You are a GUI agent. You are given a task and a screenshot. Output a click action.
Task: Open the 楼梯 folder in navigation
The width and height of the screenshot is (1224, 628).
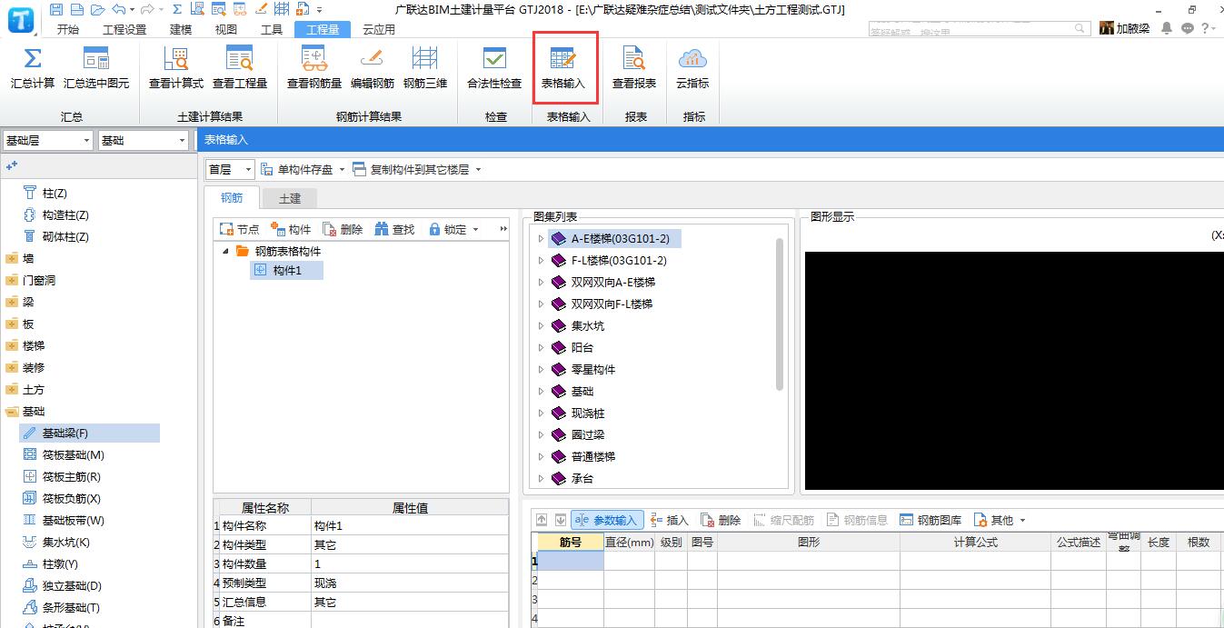pos(25,346)
